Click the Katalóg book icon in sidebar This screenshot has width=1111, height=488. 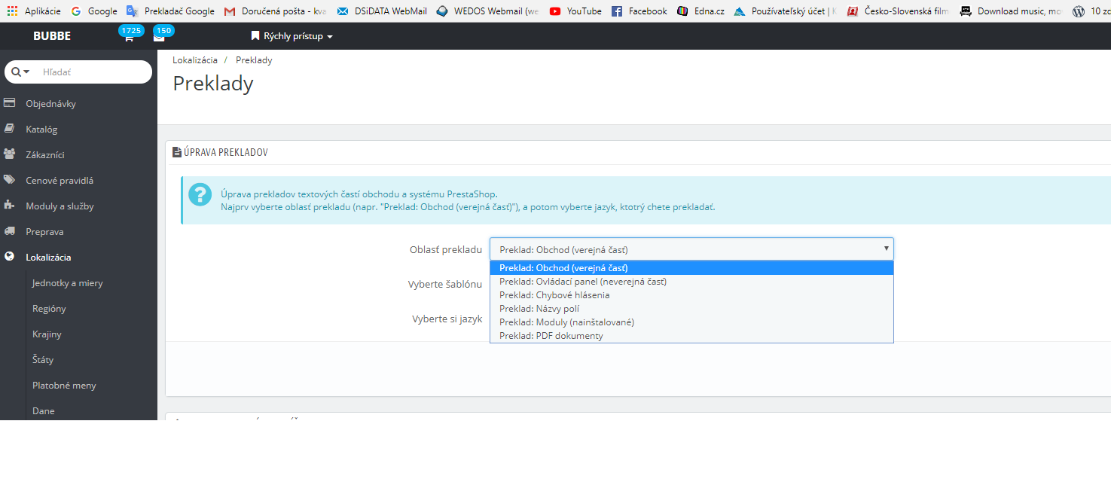pyautogui.click(x=10, y=129)
